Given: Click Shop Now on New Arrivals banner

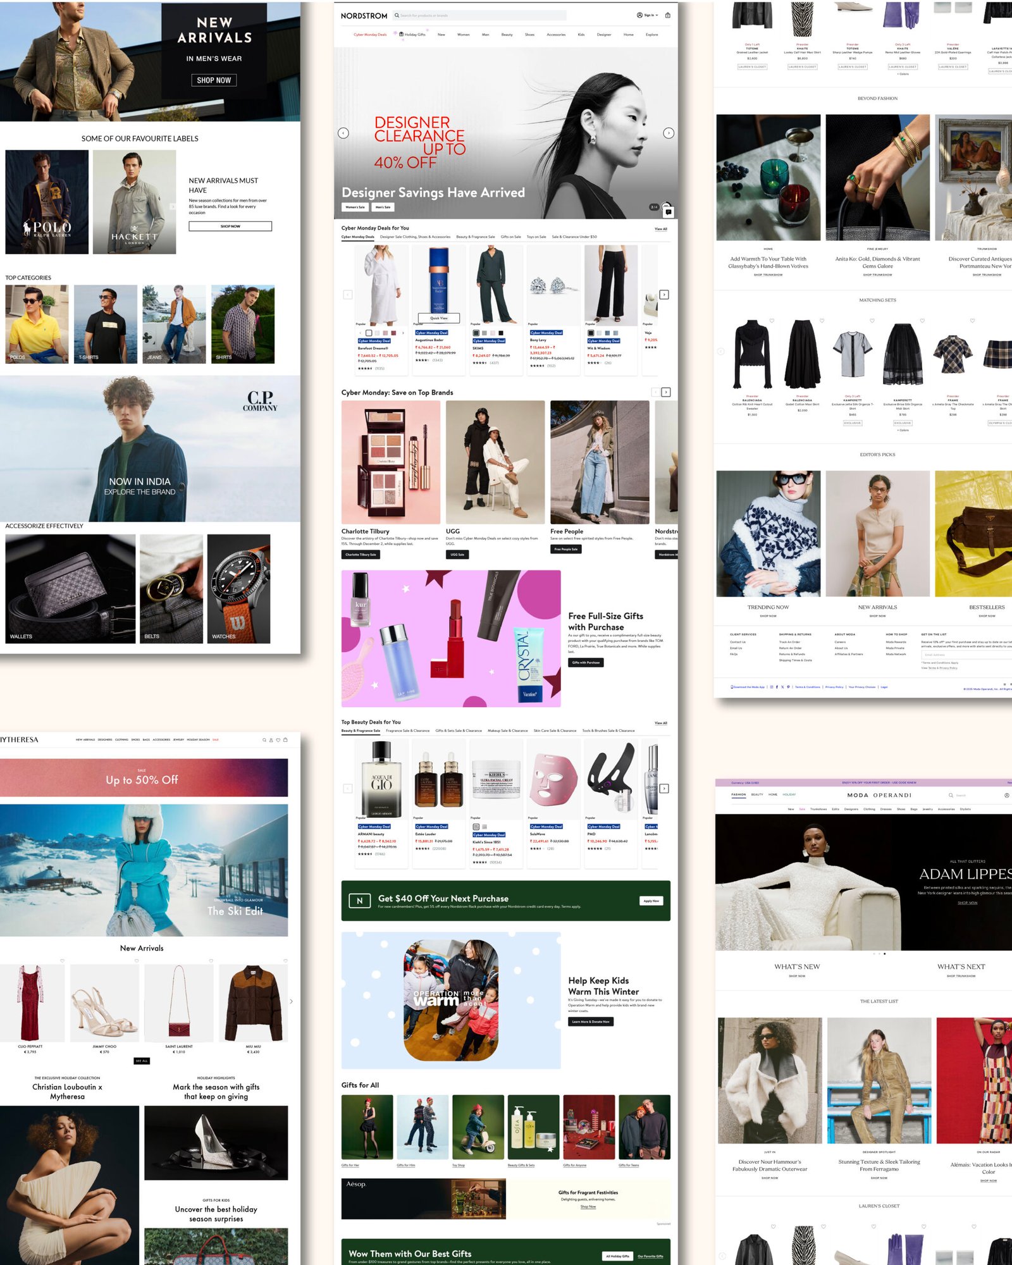Looking at the screenshot, I should coord(214,80).
